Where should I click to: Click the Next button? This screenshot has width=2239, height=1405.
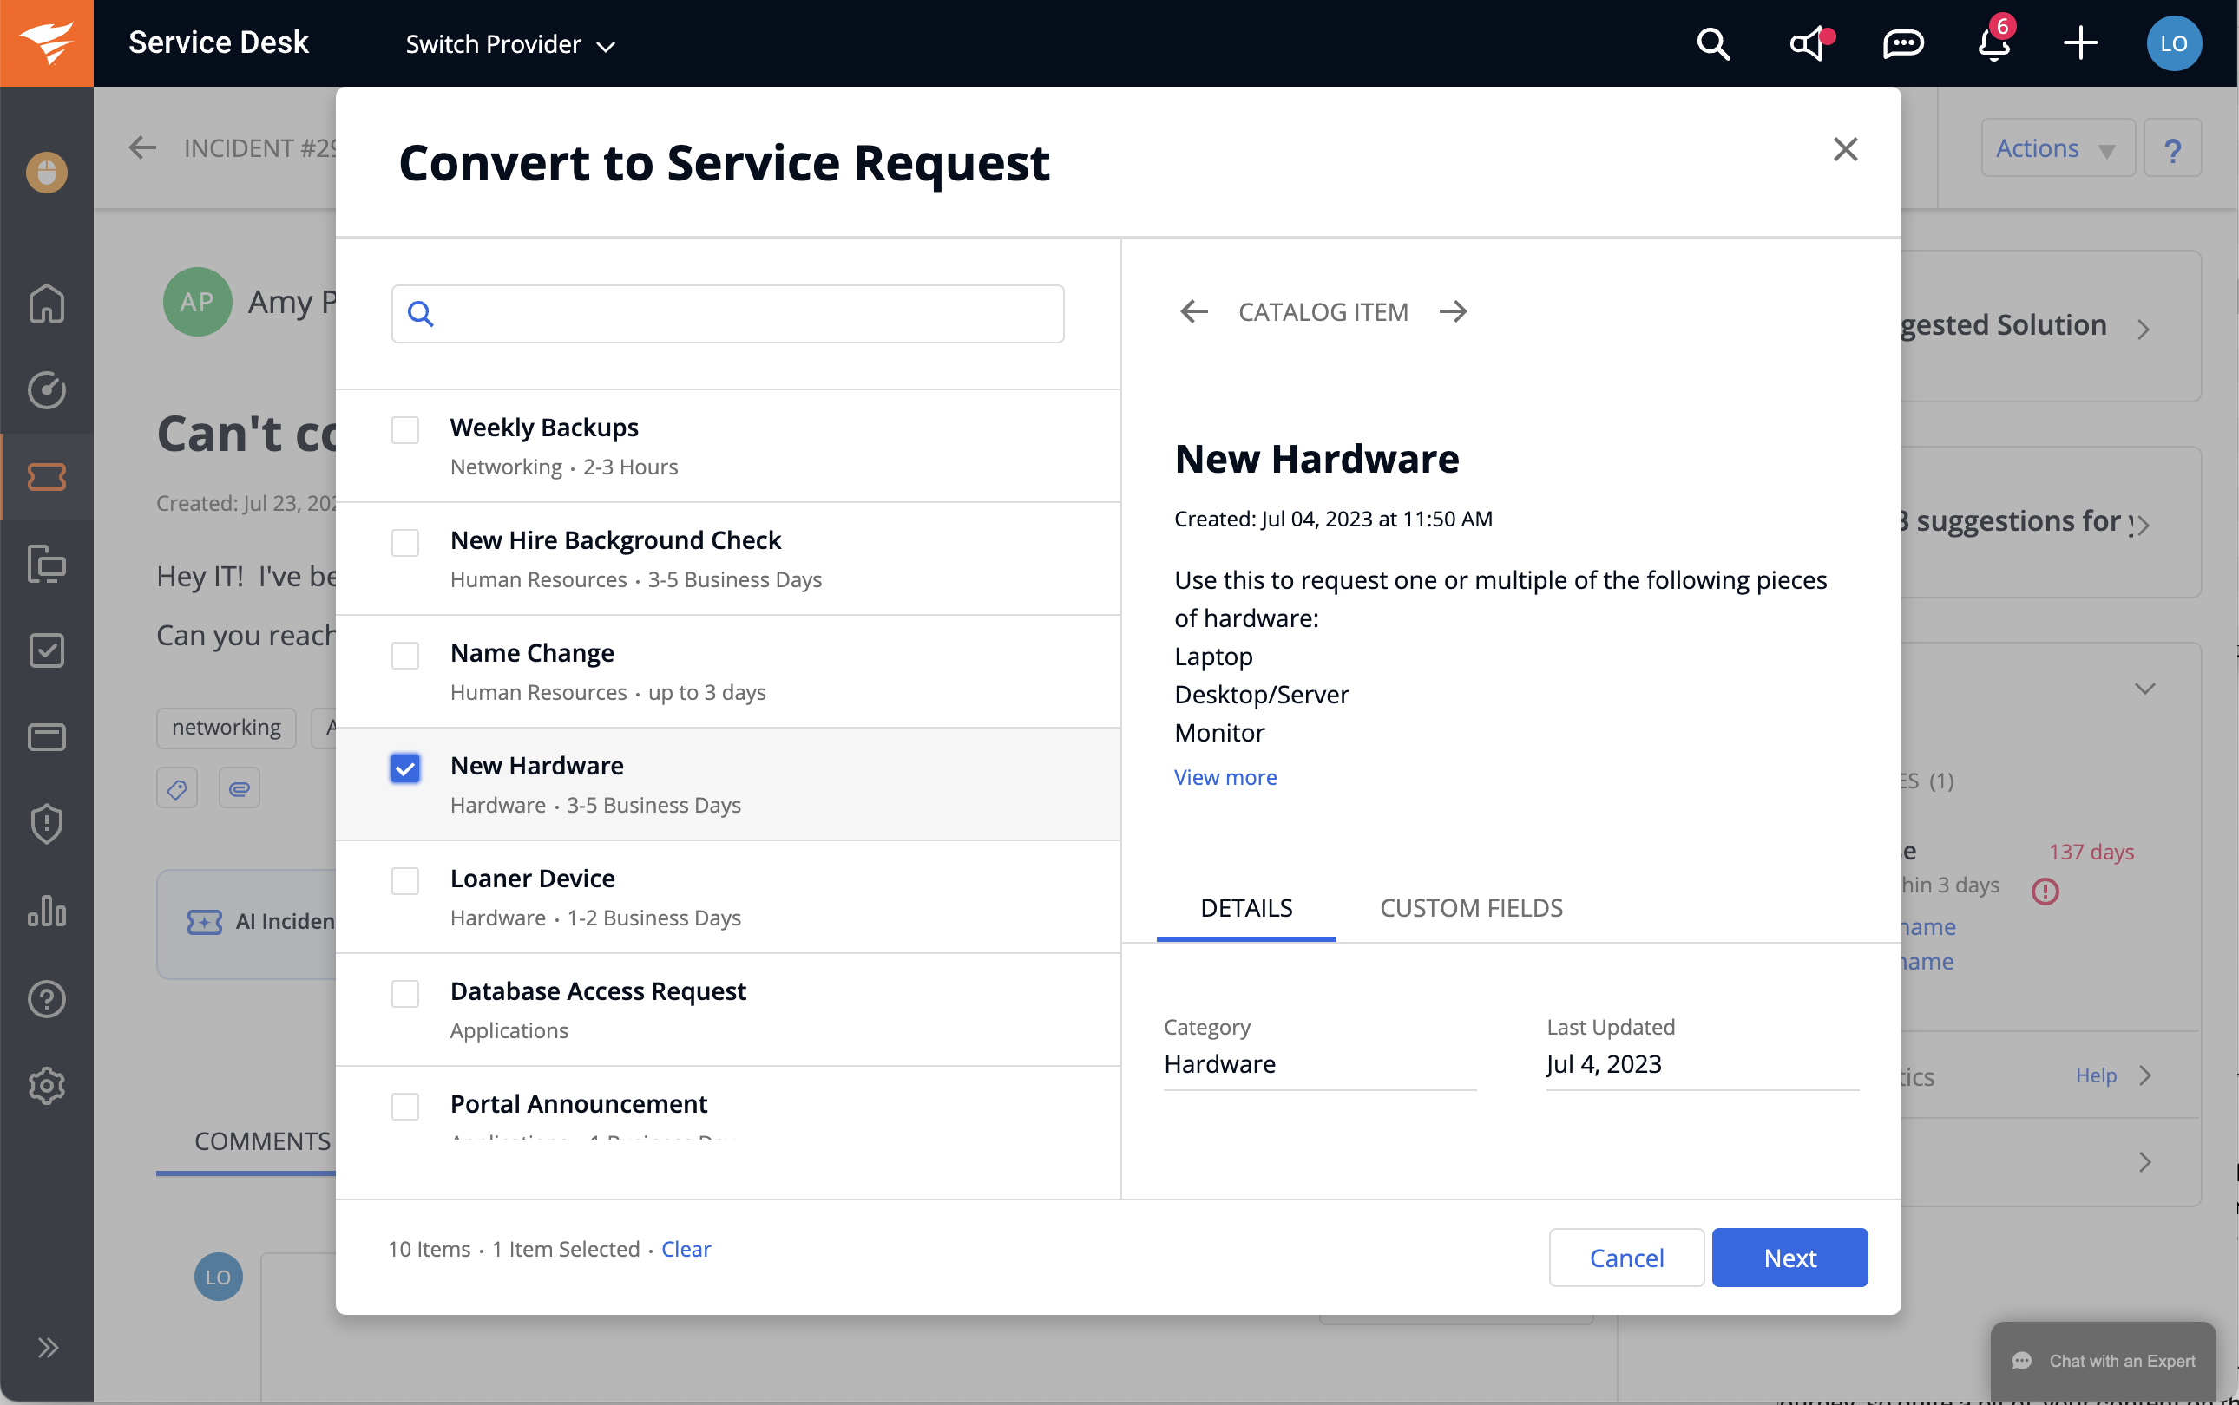pos(1789,1258)
